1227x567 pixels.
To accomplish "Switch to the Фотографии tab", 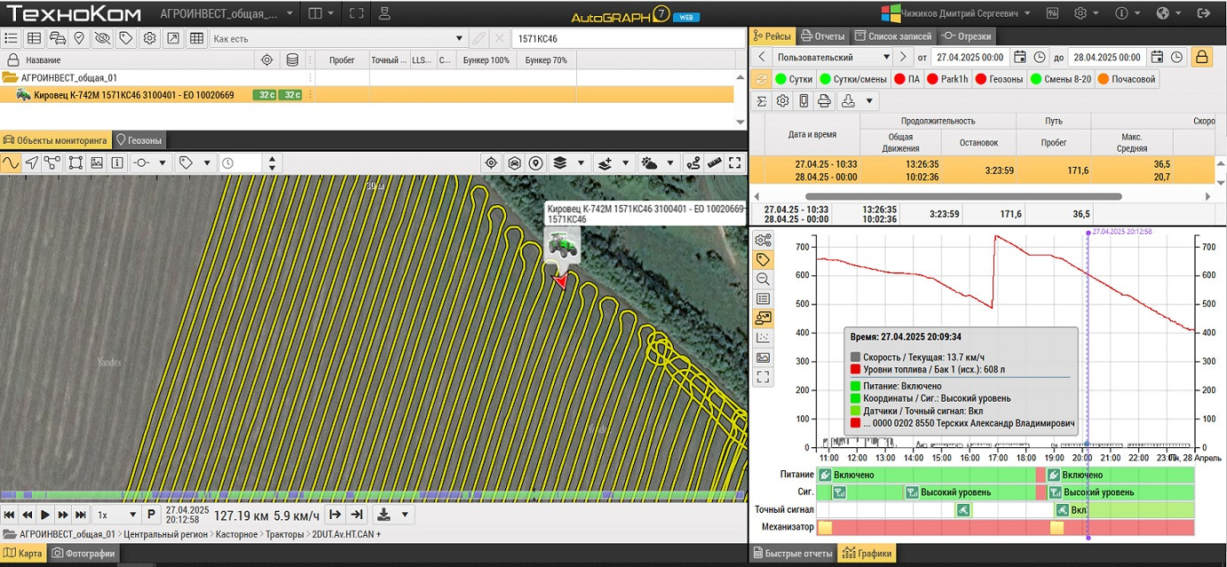I will click(84, 554).
